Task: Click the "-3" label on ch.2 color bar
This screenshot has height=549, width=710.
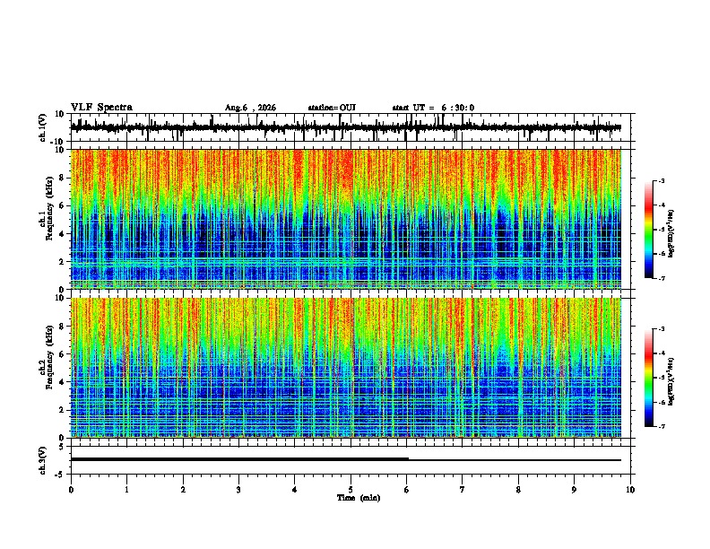Action: (661, 329)
